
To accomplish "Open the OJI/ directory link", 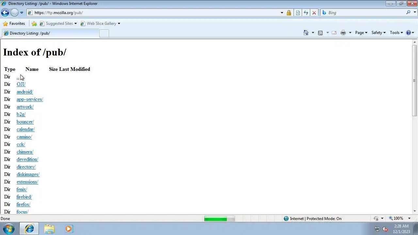I will pyautogui.click(x=21, y=84).
